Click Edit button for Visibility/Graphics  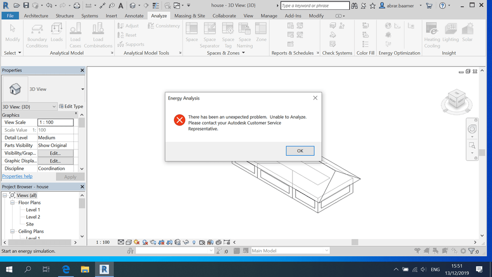point(55,153)
